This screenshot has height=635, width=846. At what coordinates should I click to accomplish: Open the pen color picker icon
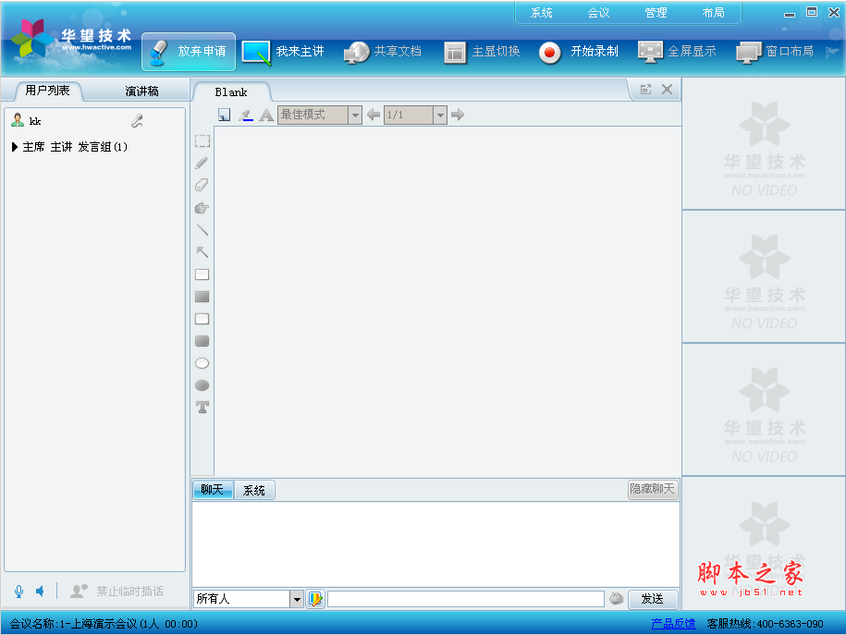coord(246,115)
